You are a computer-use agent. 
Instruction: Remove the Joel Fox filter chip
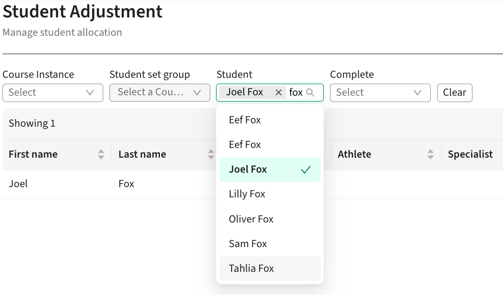[279, 92]
